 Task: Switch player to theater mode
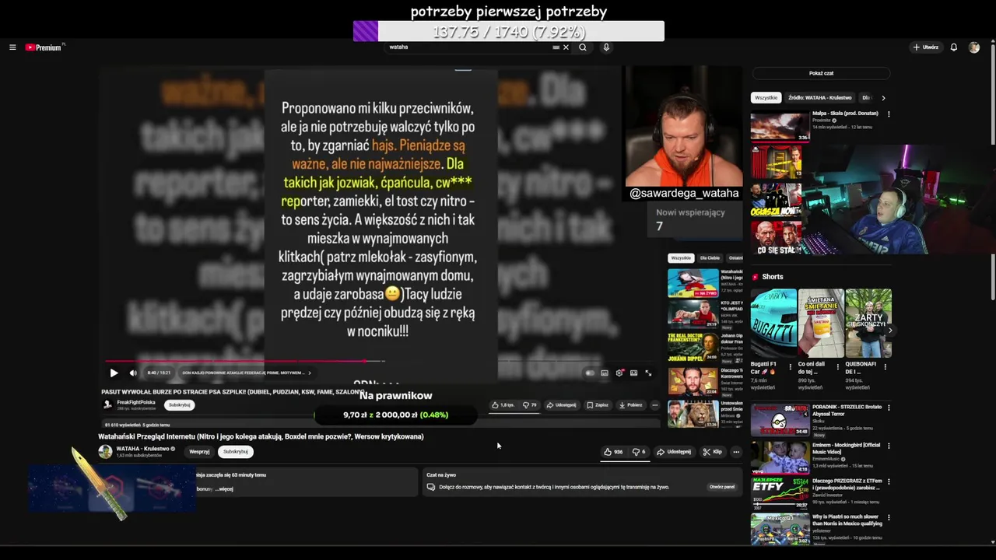pyautogui.click(x=634, y=373)
